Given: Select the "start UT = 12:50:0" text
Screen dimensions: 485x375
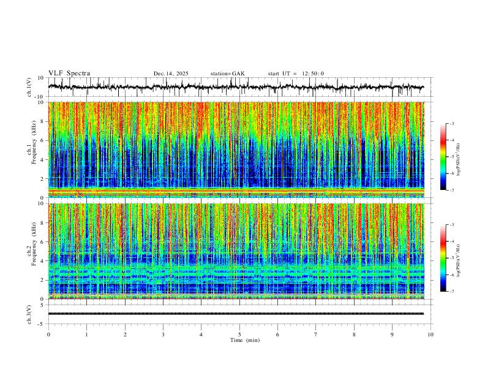Looking at the screenshot, I should point(296,74).
